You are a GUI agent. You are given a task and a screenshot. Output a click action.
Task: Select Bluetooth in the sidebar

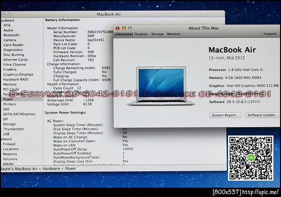pyautogui.click(x=11, y=35)
